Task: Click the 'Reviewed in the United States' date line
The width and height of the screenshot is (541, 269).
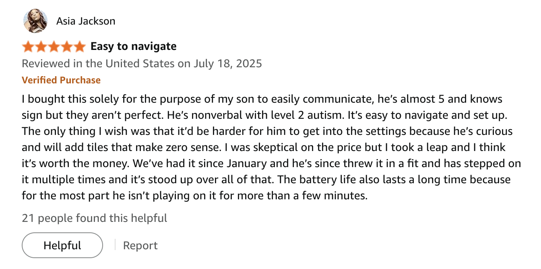Action: (x=142, y=64)
